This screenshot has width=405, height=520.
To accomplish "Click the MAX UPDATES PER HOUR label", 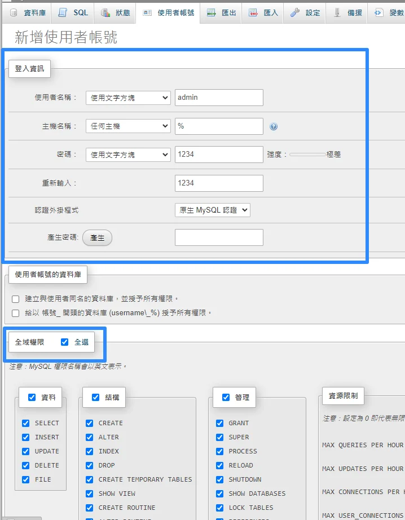I will click(363, 469).
